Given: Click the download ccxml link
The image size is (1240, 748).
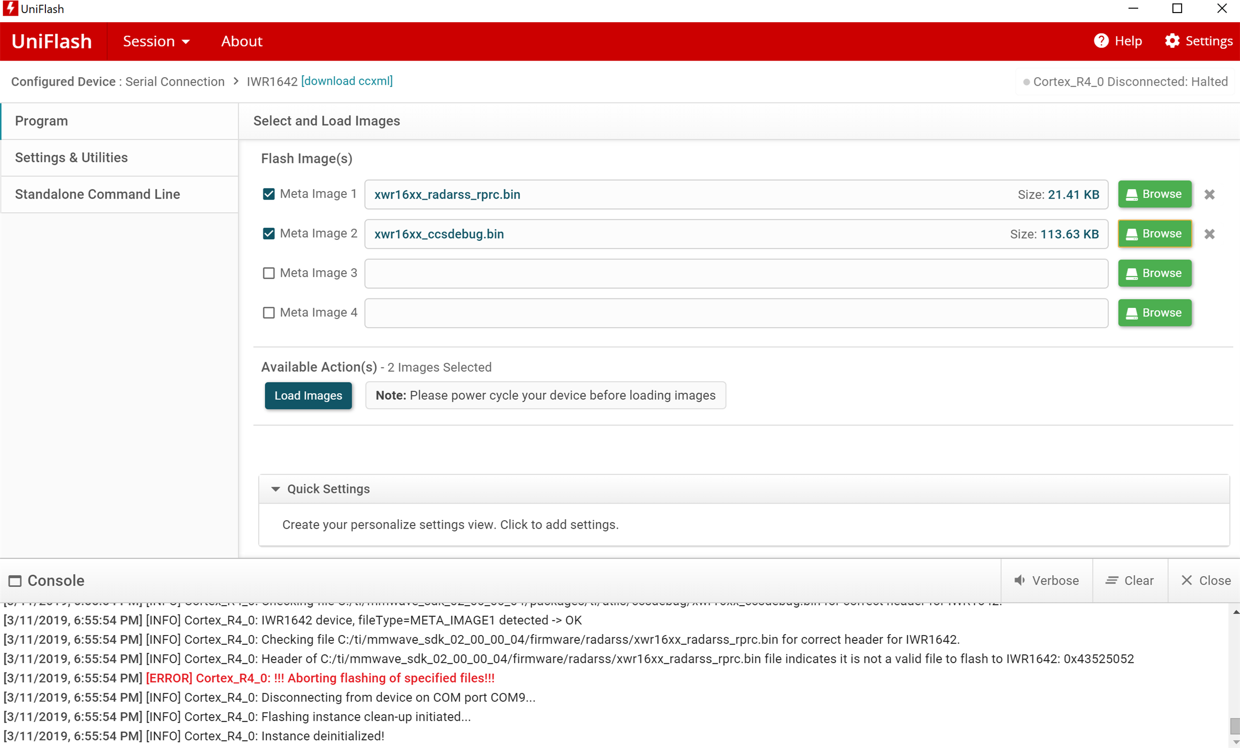Looking at the screenshot, I should pos(347,81).
